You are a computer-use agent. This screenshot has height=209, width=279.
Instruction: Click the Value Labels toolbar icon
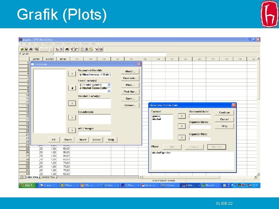click(96, 49)
